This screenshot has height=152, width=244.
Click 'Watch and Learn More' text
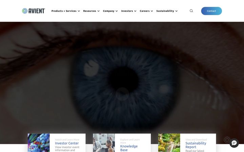67,140
